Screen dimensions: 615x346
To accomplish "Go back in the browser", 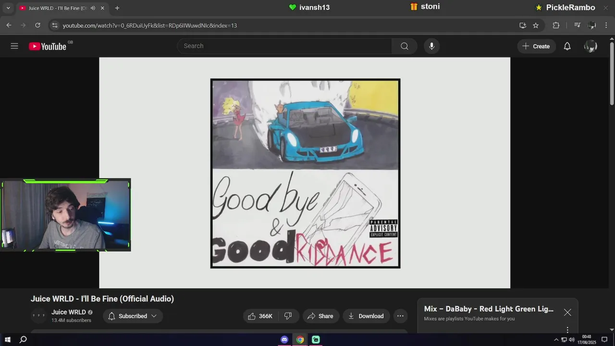I will coord(9,25).
